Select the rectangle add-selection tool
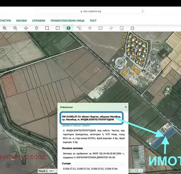The image size is (181, 174). [x=47, y=28]
